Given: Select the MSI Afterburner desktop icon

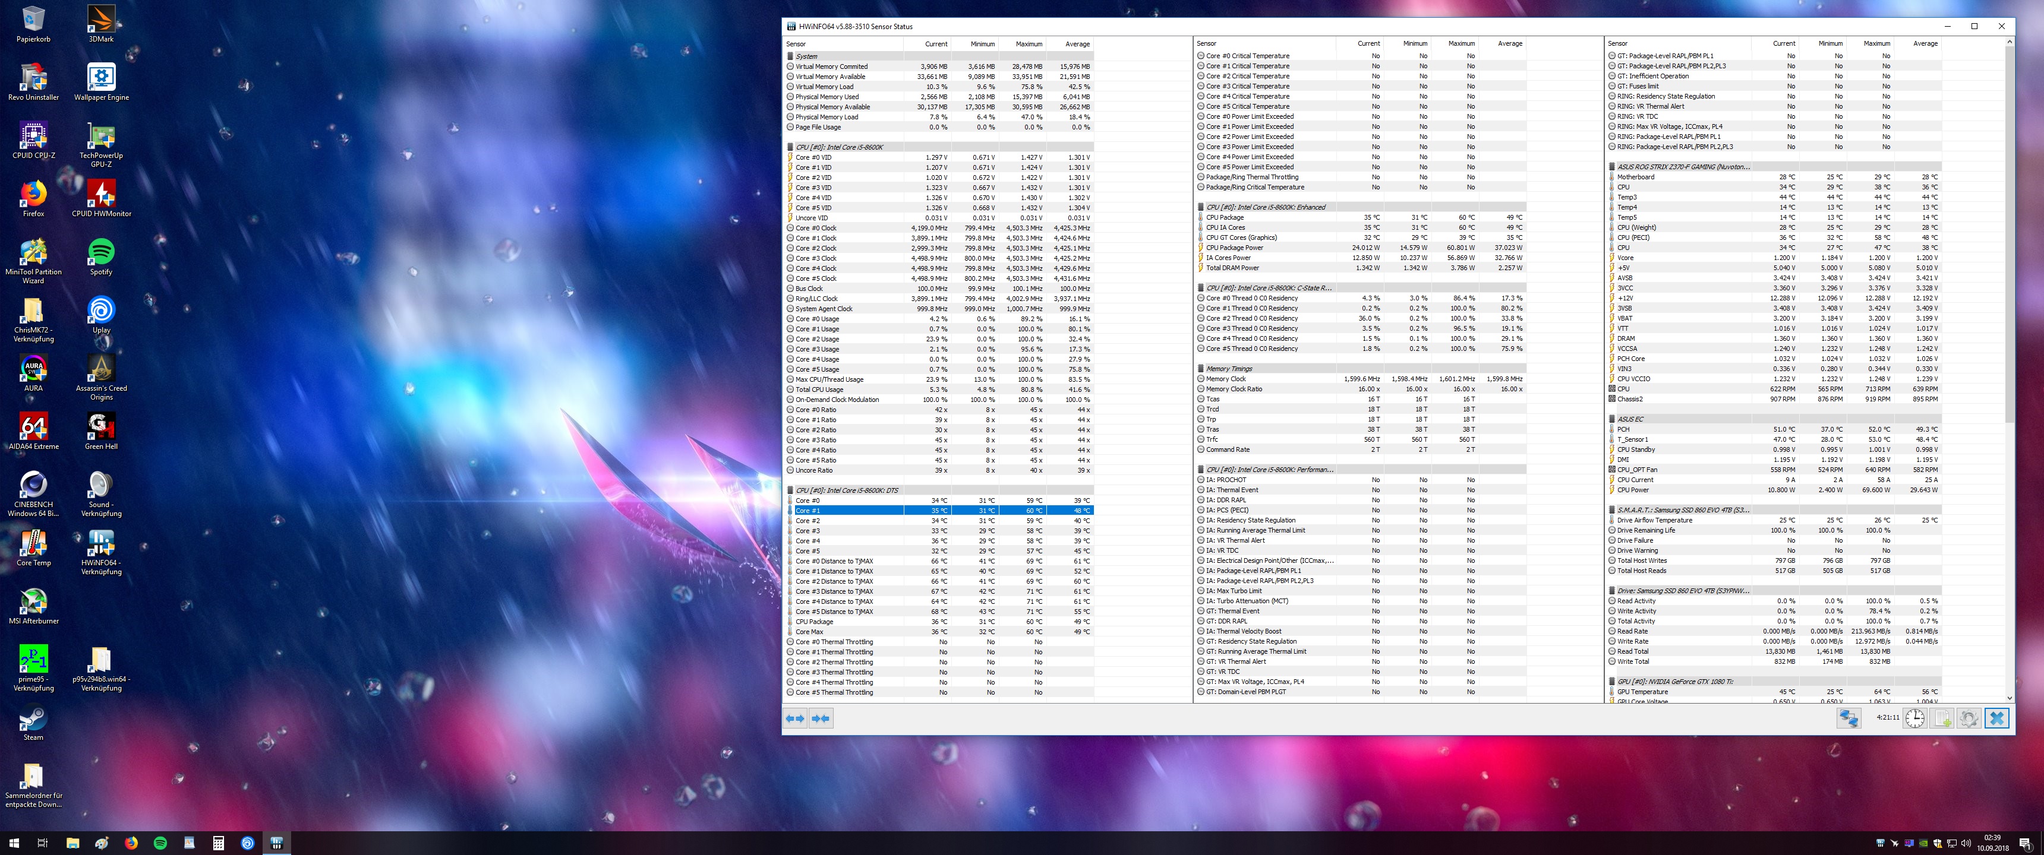Looking at the screenshot, I should click(33, 606).
